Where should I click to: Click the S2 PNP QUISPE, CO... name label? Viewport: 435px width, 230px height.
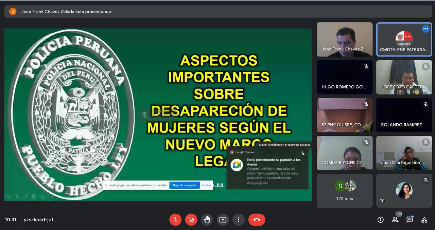344,125
